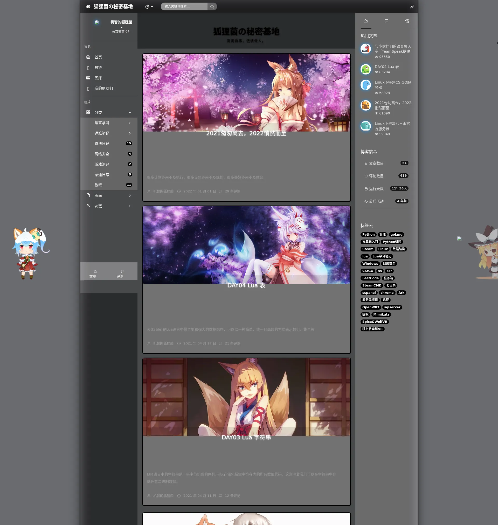Open hot article TeamSpeak搭建
Screen dimensions: 498x525
393,49
